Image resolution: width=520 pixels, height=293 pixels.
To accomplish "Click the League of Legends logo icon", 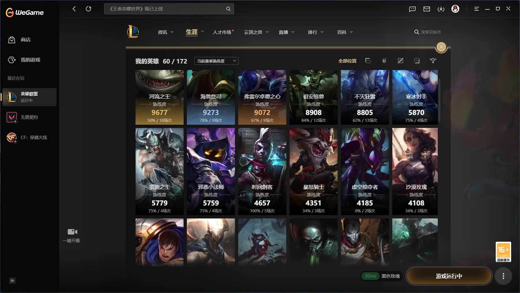I will click(133, 32).
